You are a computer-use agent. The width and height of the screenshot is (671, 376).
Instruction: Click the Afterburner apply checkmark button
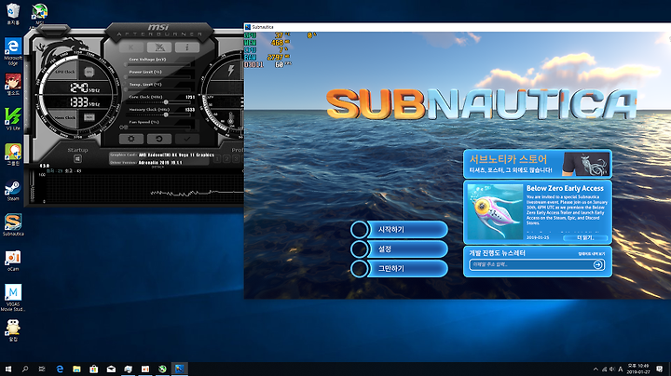(187, 139)
